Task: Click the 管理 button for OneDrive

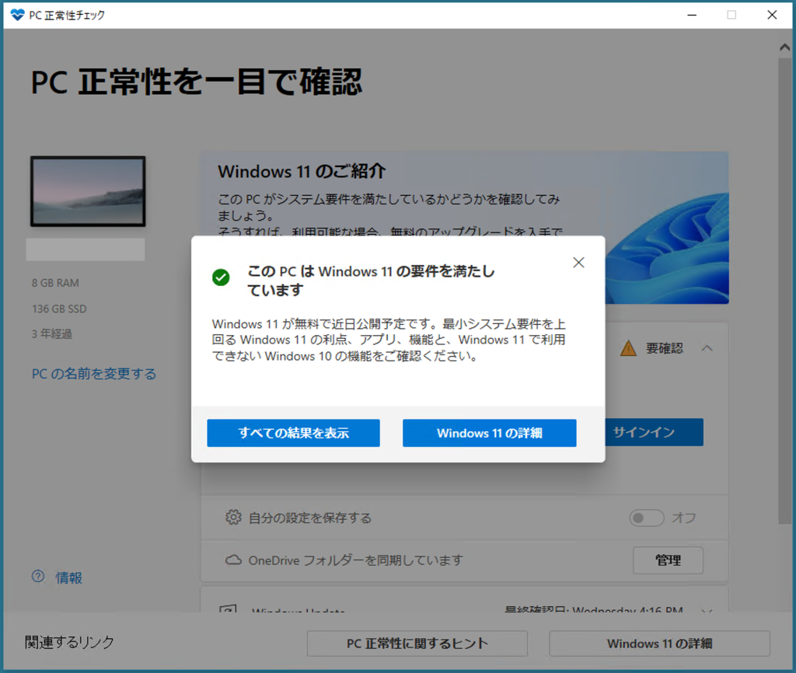Action: (668, 560)
